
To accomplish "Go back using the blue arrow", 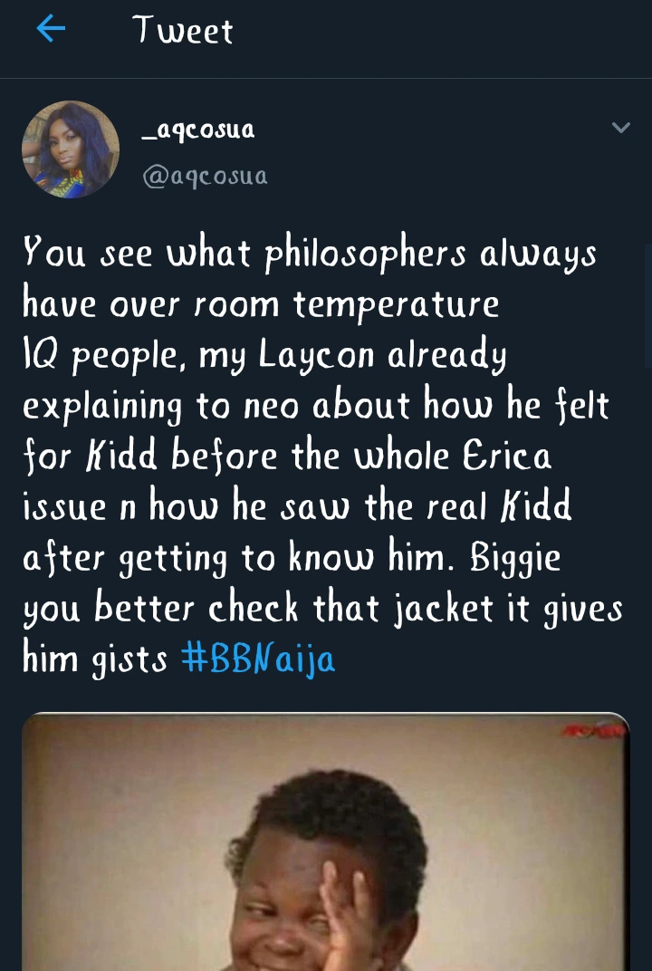I will pyautogui.click(x=51, y=29).
